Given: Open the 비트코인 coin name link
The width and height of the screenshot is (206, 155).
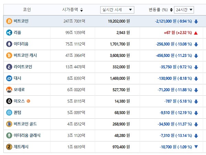Looking at the screenshot, I should 21,21.
